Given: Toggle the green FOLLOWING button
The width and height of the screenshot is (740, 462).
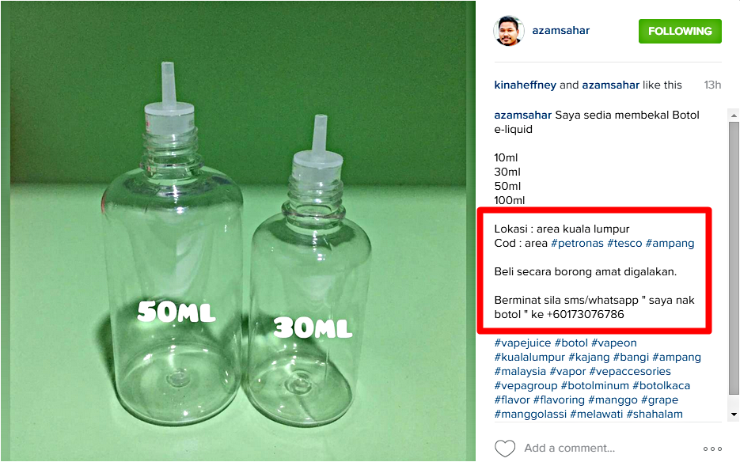Looking at the screenshot, I should coord(680,31).
